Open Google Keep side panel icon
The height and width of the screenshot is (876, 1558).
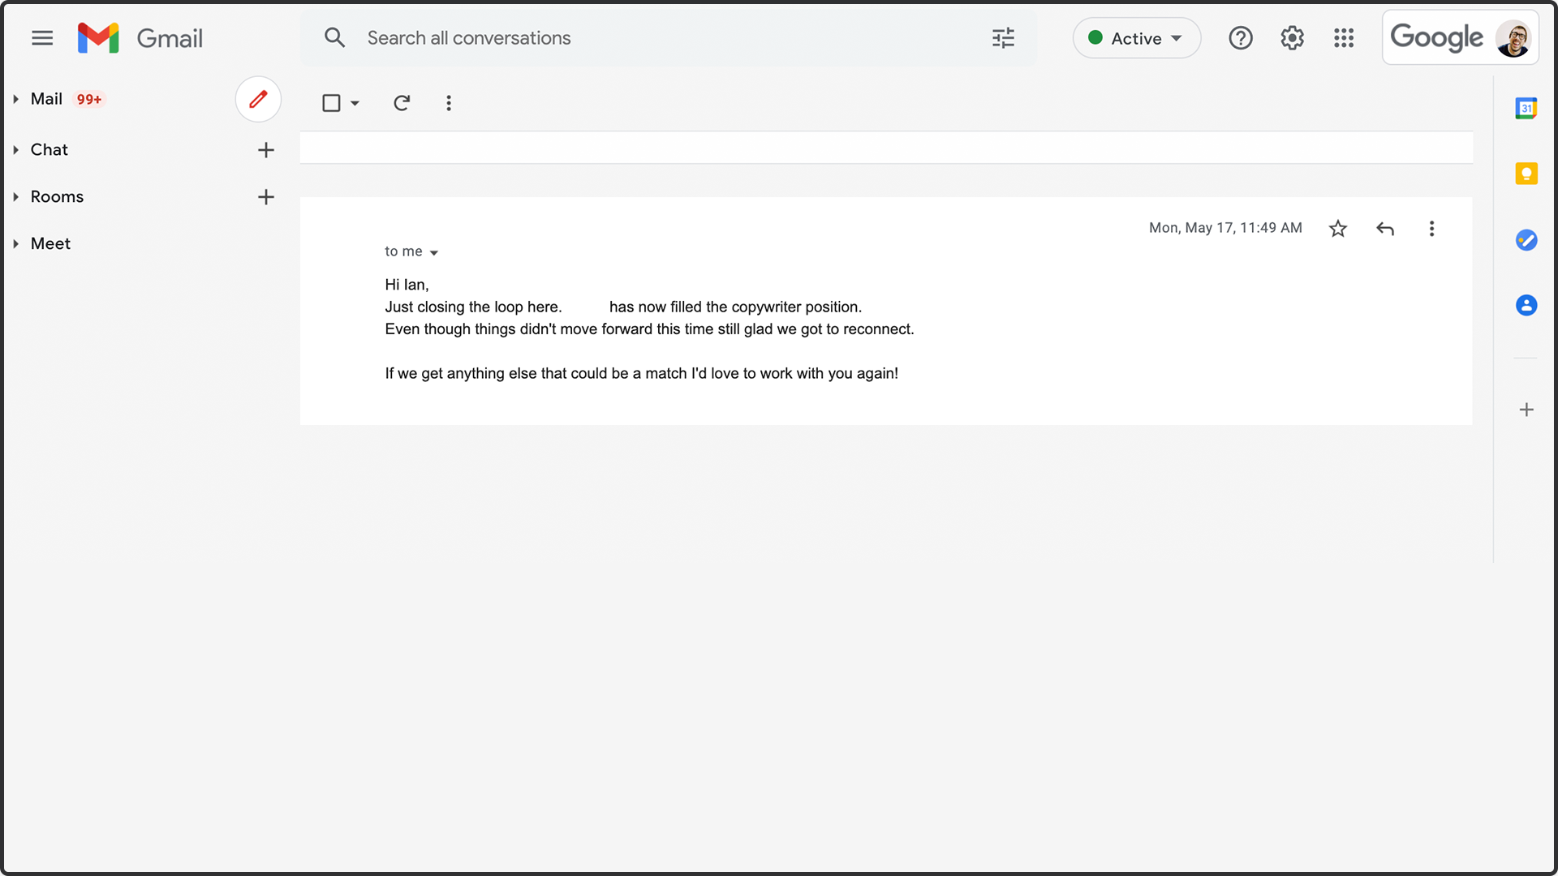[1526, 174]
